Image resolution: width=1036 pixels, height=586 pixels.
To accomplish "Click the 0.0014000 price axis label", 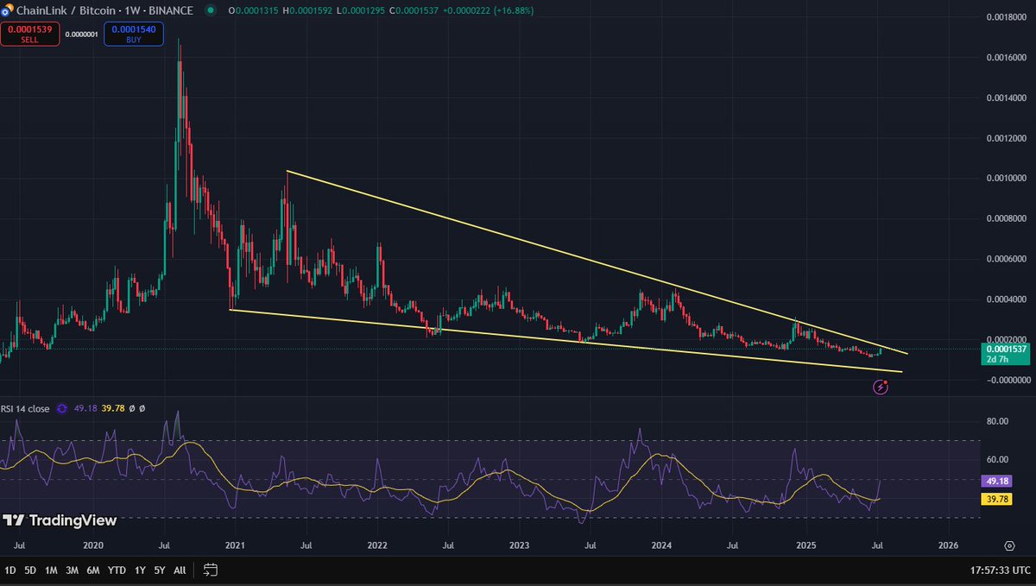I will point(1007,98).
